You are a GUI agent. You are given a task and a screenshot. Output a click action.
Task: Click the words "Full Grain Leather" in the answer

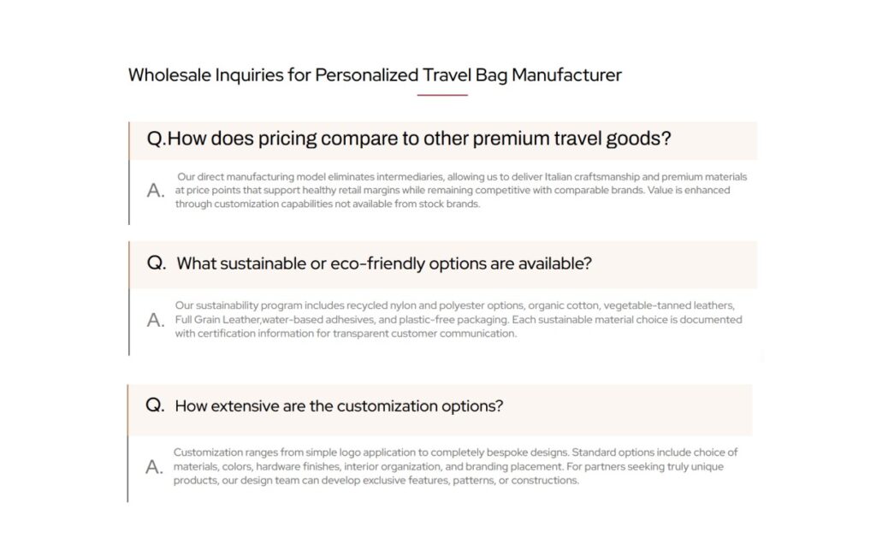point(217,320)
